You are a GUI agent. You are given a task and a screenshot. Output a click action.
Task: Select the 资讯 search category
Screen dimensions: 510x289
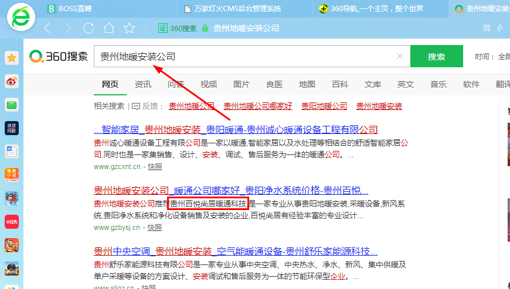click(x=143, y=84)
